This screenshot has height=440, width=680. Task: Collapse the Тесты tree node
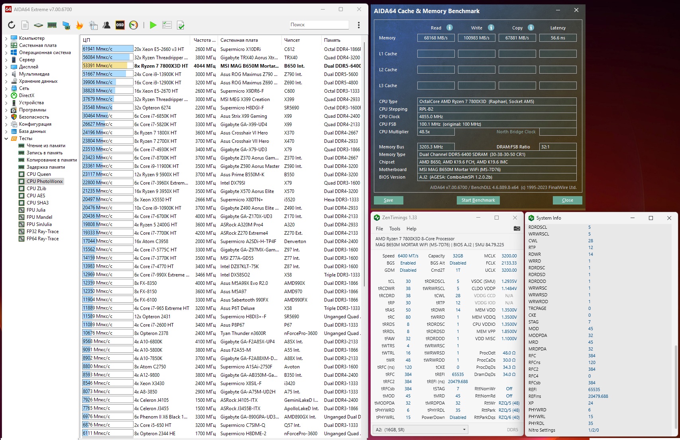click(x=6, y=138)
